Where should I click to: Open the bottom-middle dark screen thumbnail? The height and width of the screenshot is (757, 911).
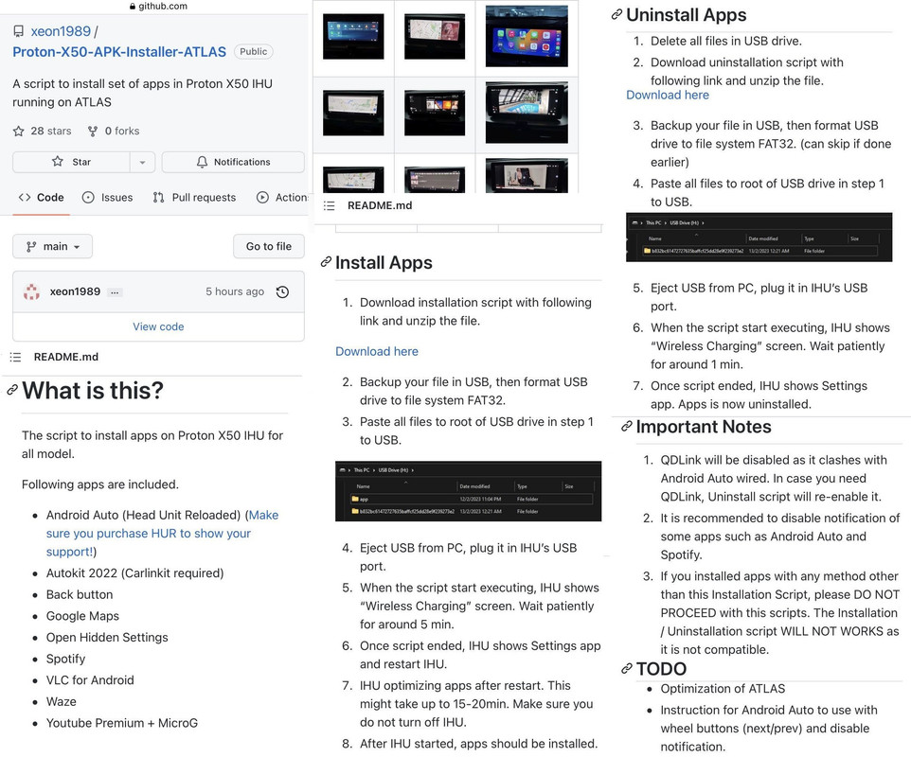coord(435,180)
